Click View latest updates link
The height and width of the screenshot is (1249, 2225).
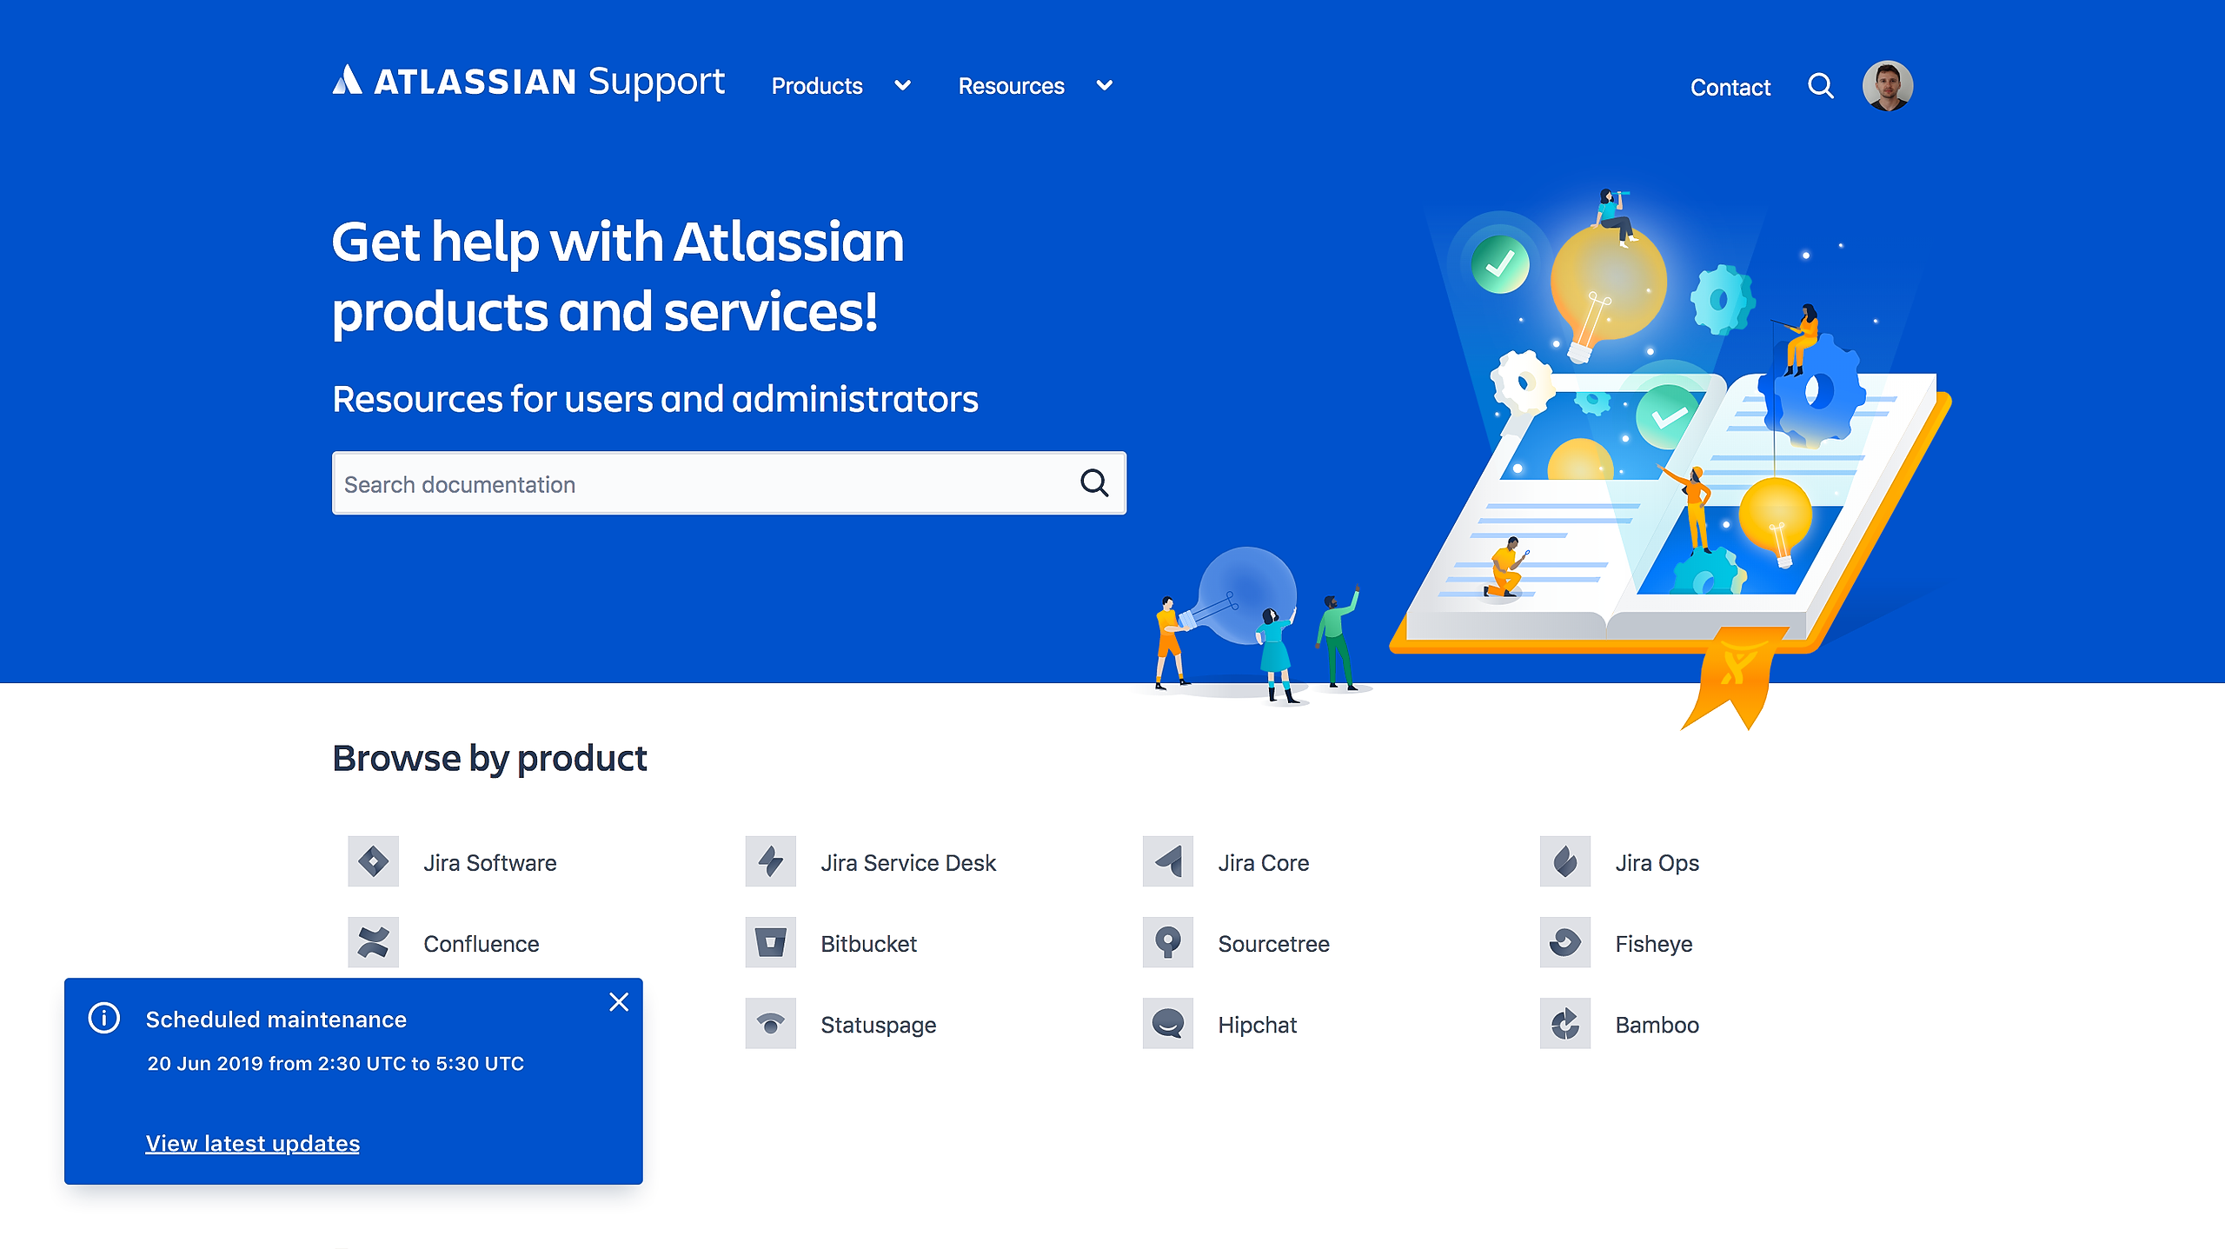252,1142
